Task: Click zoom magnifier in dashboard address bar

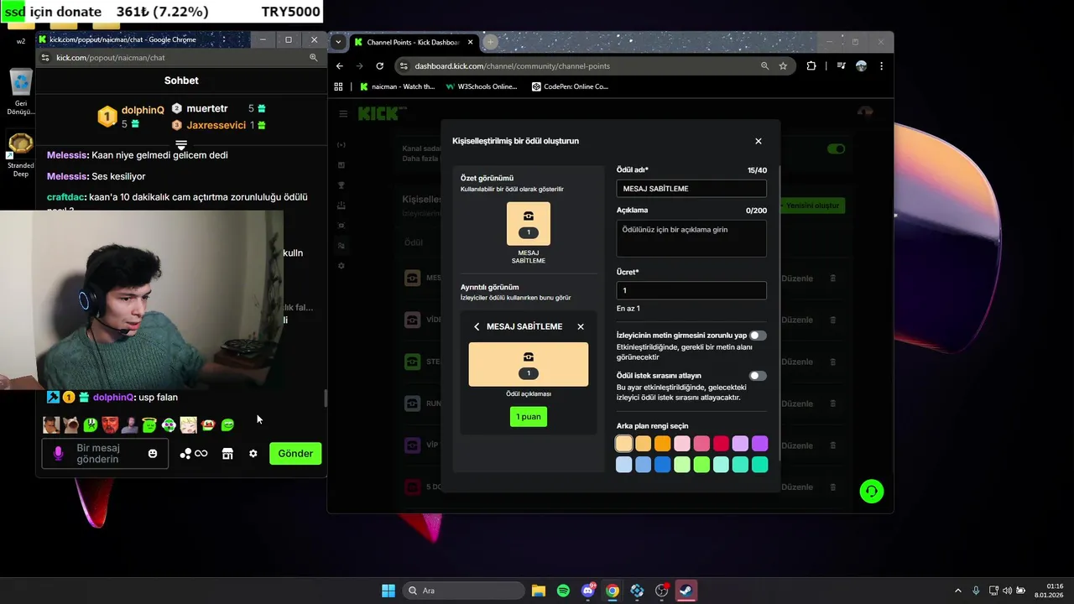Action: pos(764,66)
